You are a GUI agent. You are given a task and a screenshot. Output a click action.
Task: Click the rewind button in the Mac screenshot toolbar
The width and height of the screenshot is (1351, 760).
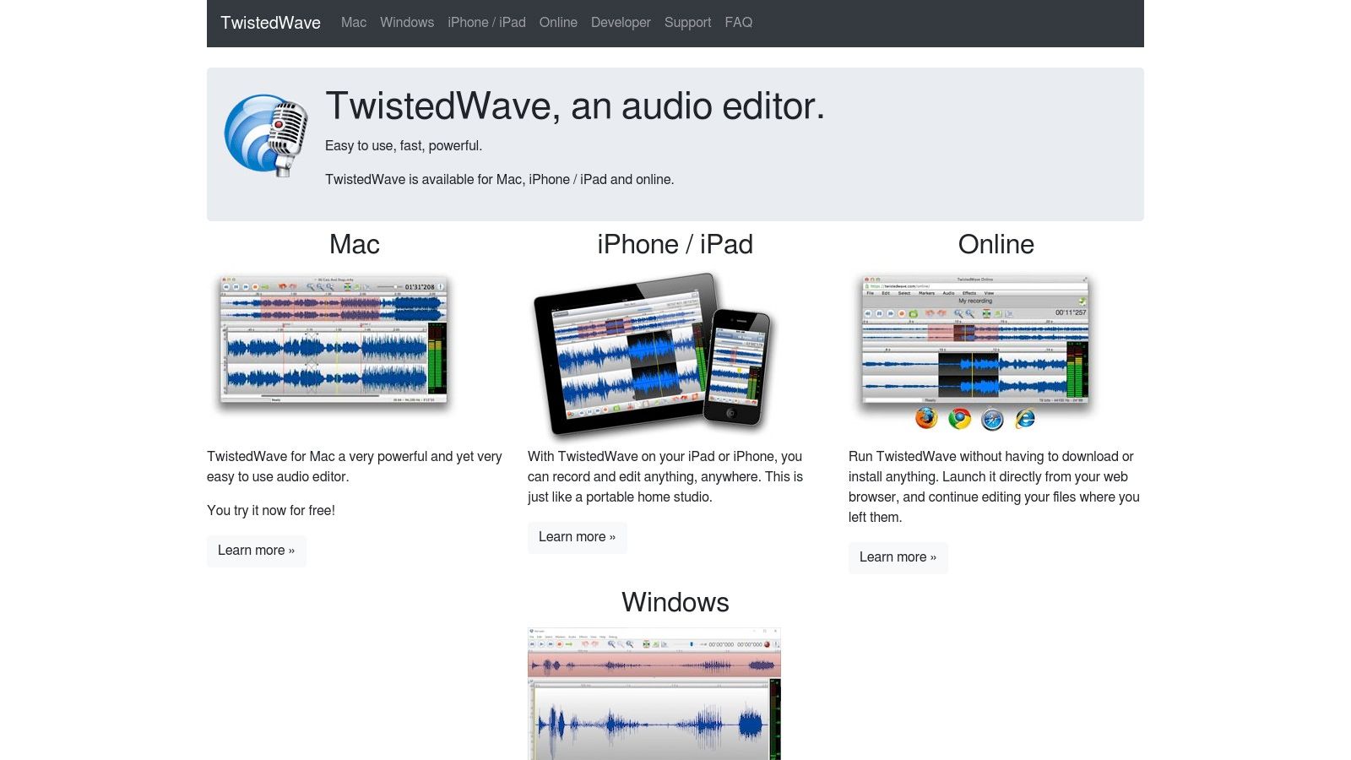226,287
